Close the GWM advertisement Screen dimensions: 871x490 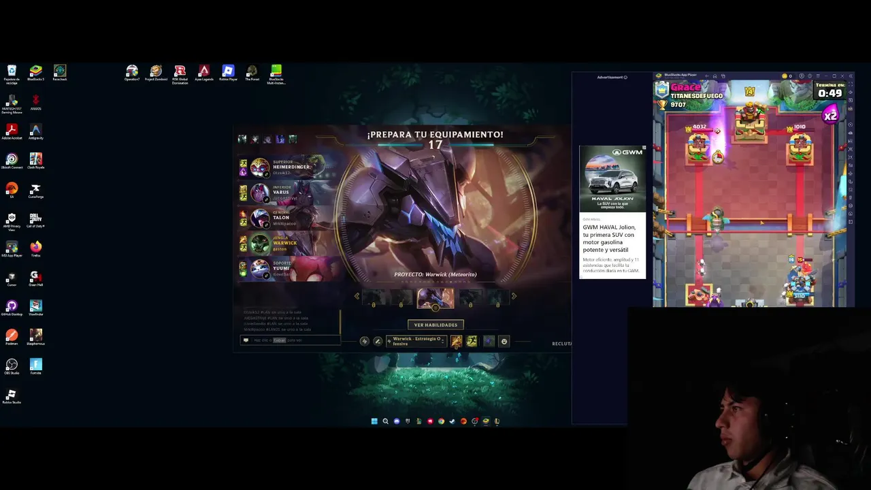pos(644,148)
